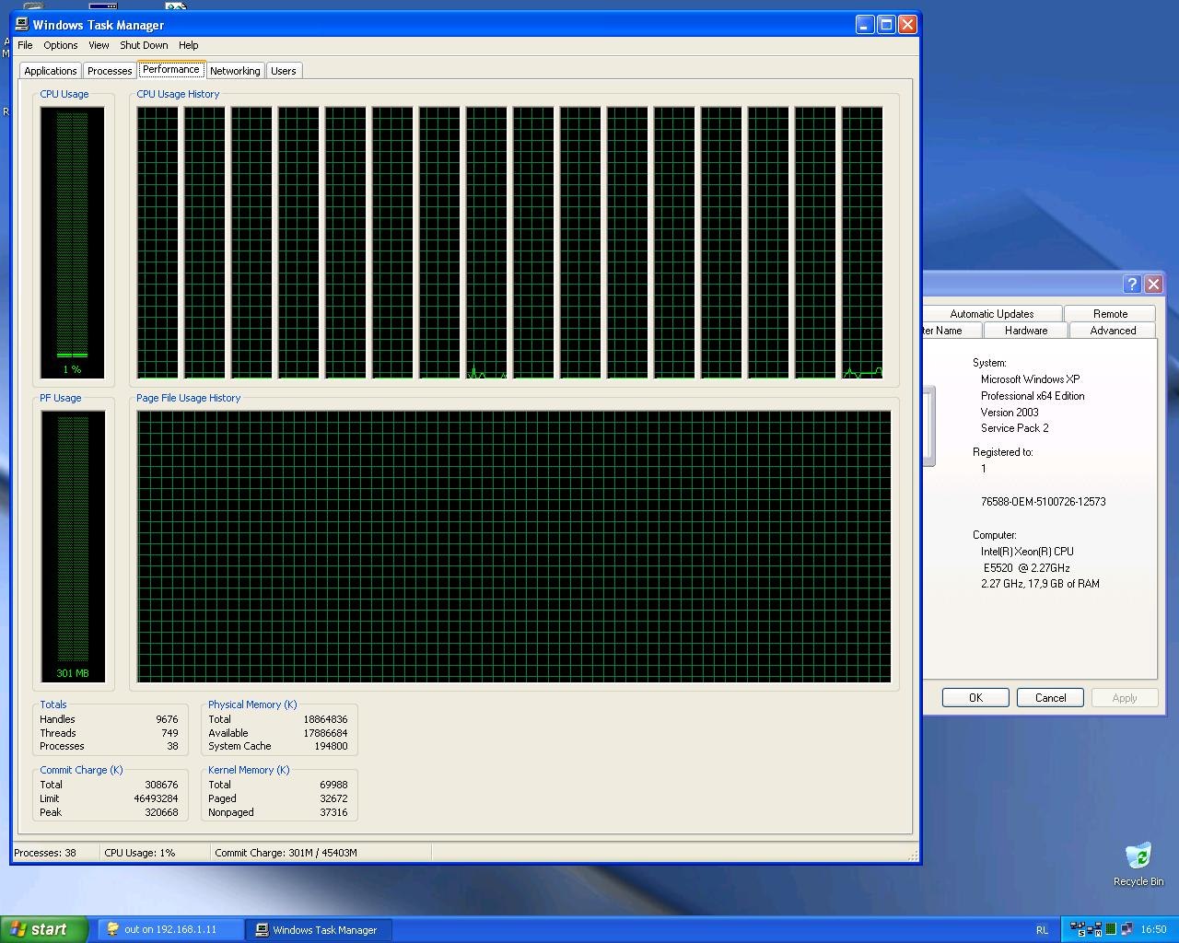Click Cancel in System Properties

click(x=1050, y=698)
